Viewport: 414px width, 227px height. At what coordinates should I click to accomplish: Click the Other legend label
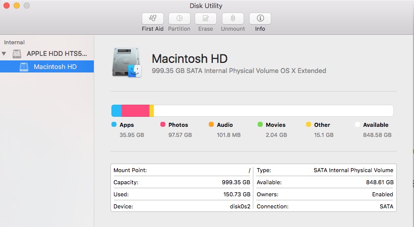point(322,125)
